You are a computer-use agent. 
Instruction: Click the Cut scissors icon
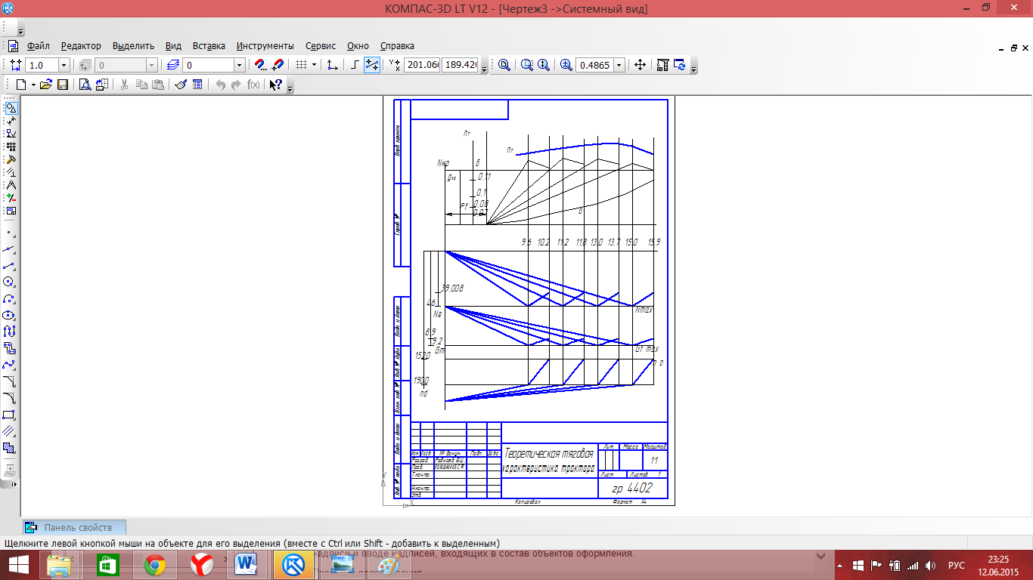coord(124,85)
